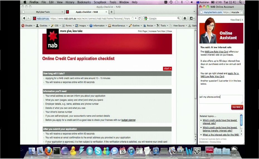The height and width of the screenshot is (159, 259).
Task: Open Tools dropdown in developer toolbar
Action: pyautogui.click(x=162, y=26)
